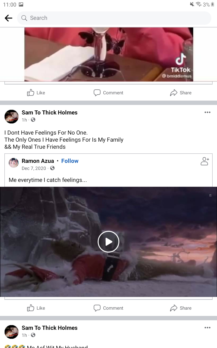Like the Grinch video post

click(x=36, y=308)
